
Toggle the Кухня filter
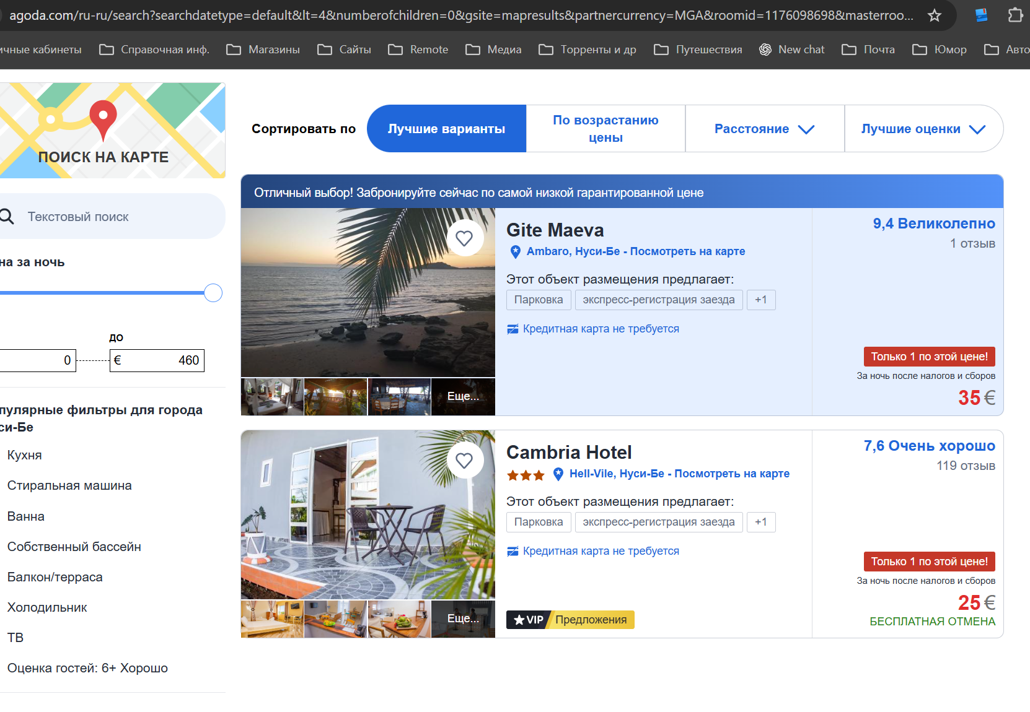point(25,455)
